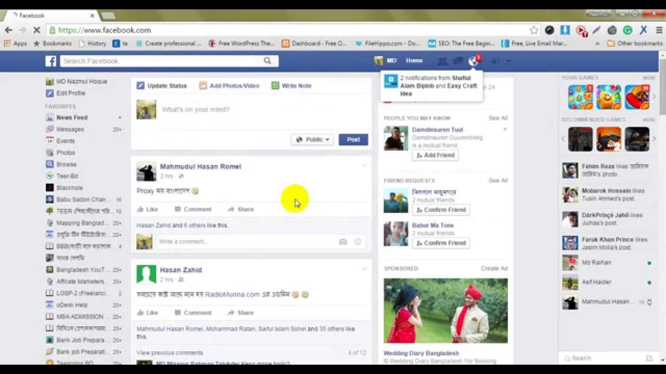
Task: Open options chevron on Mahmudul Hasan Romel's post
Action: [x=364, y=166]
